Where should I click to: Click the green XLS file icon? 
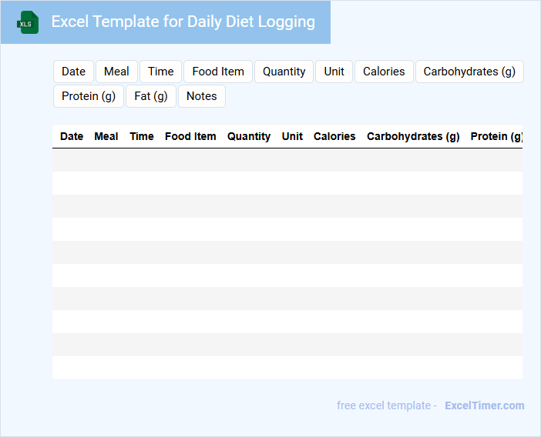(28, 22)
